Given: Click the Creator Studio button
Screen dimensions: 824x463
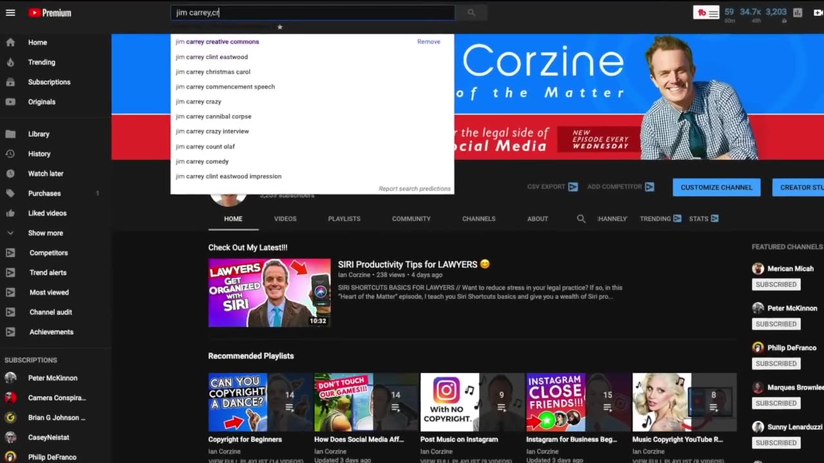Looking at the screenshot, I should click(798, 187).
